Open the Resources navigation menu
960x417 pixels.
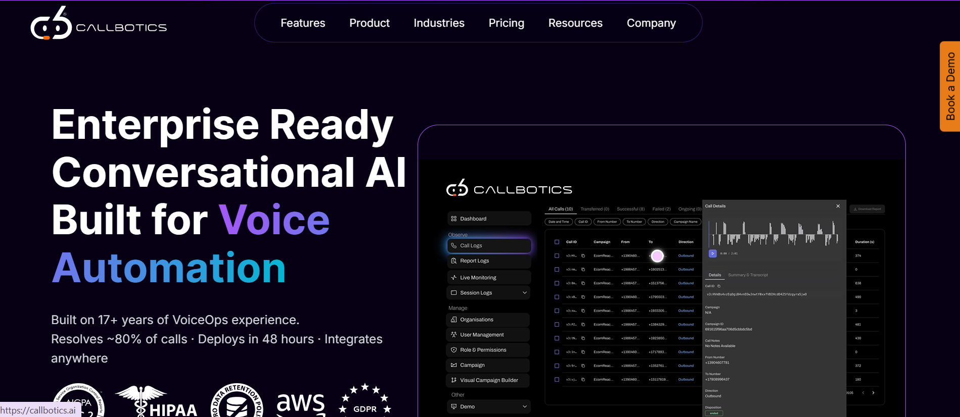[575, 23]
